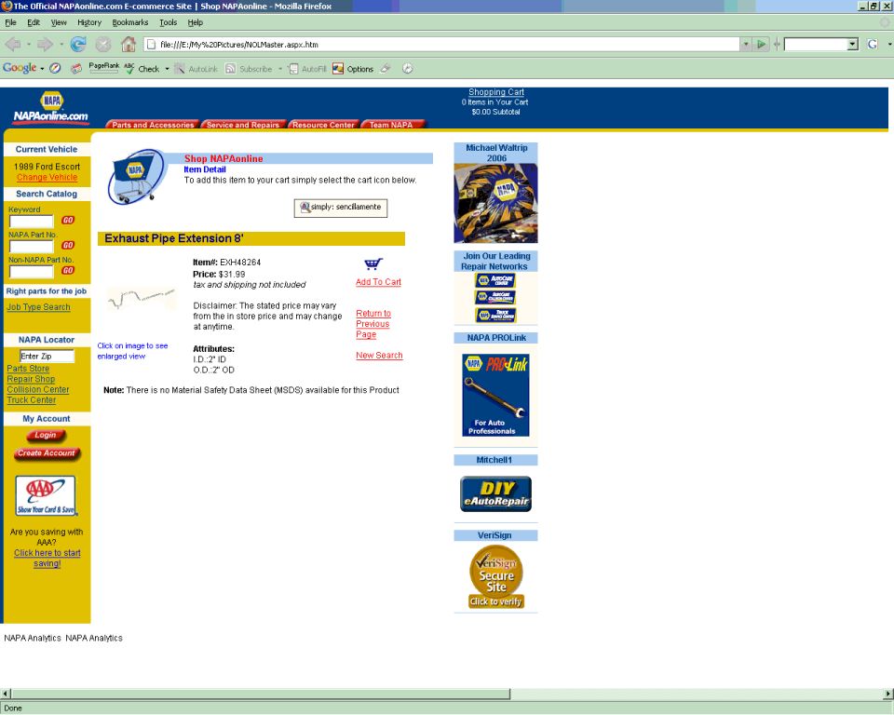The height and width of the screenshot is (715, 894).
Task: Click the Change Vehicle link
Action: tap(47, 177)
